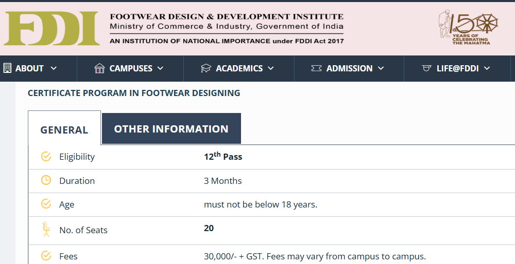Click the Eligibility checkmark icon
The height and width of the screenshot is (264, 515).
[x=46, y=157]
